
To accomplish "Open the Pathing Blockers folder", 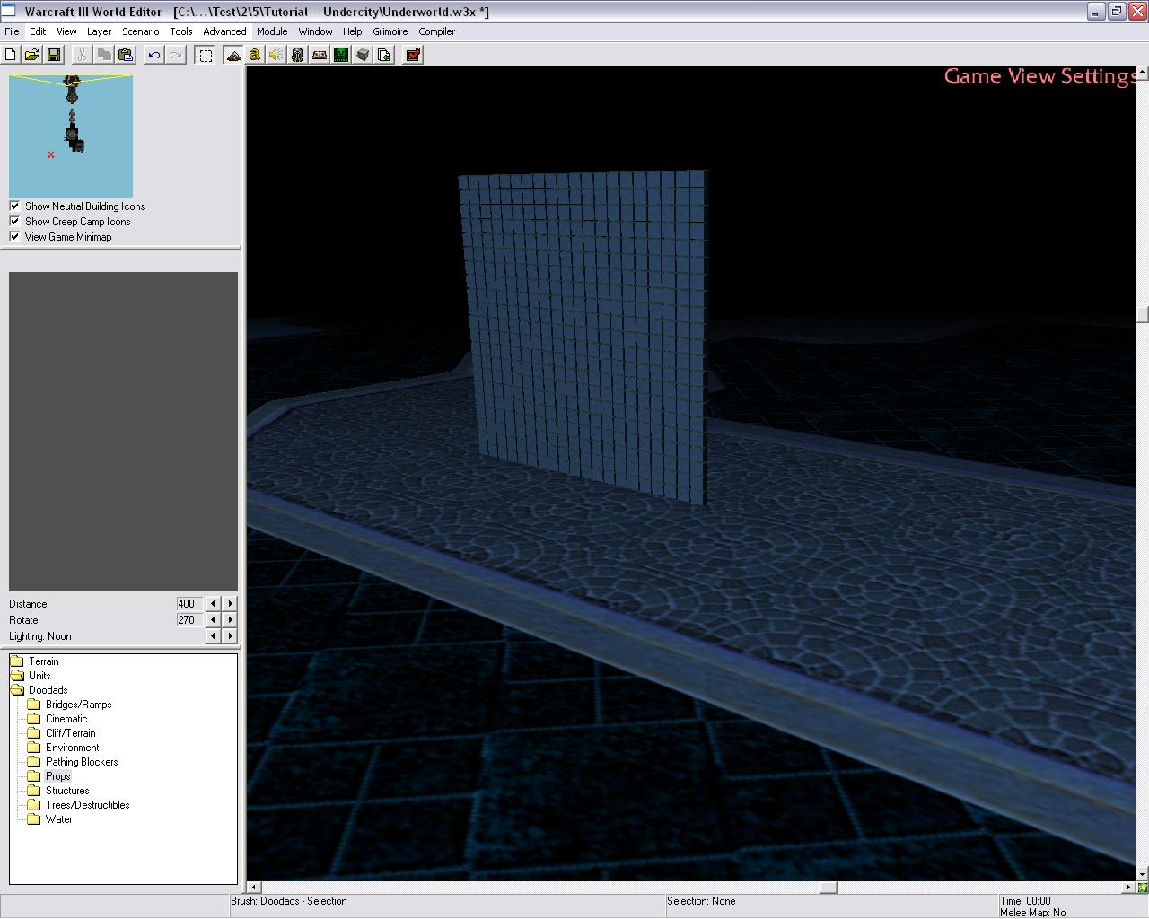I will click(81, 762).
